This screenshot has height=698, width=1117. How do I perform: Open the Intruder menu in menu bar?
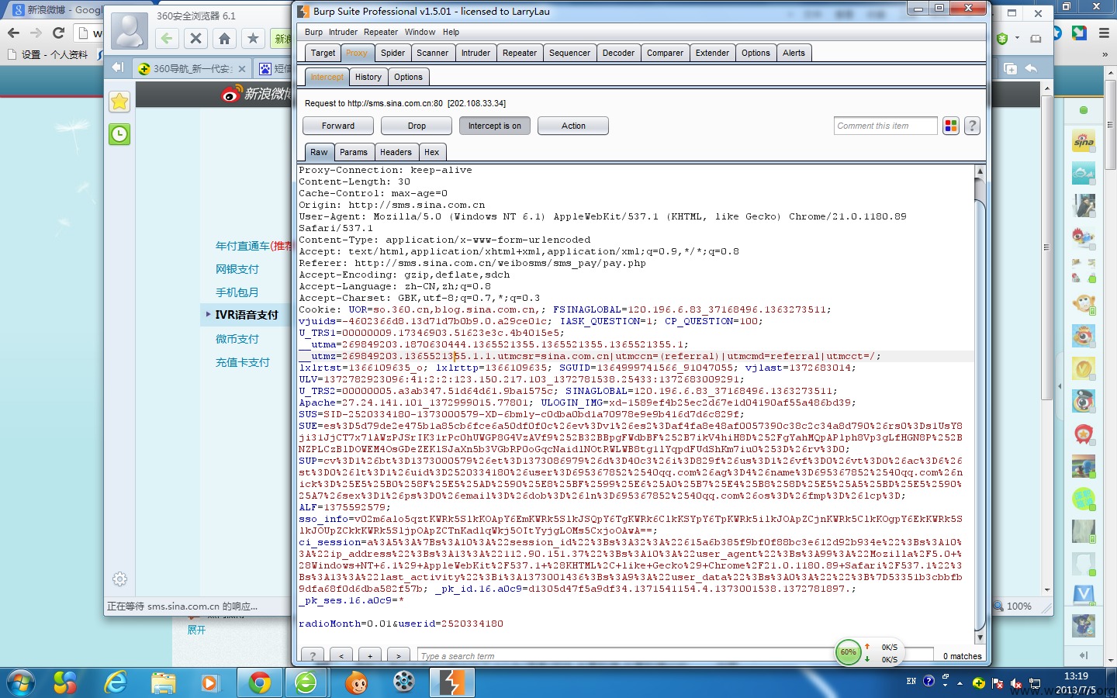pyautogui.click(x=343, y=32)
